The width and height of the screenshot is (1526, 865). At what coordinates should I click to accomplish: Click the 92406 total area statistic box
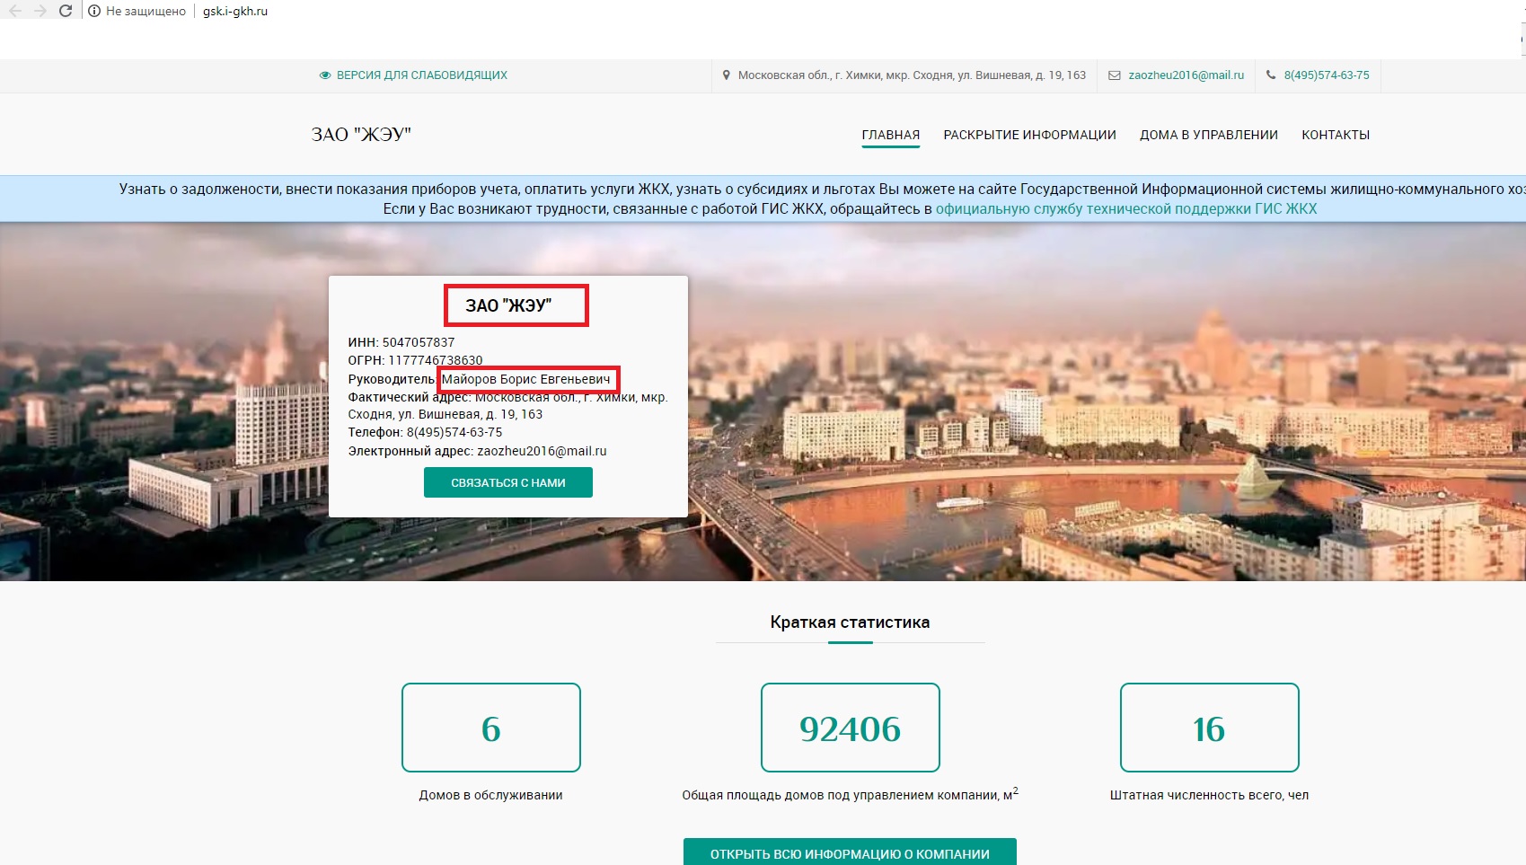(850, 728)
